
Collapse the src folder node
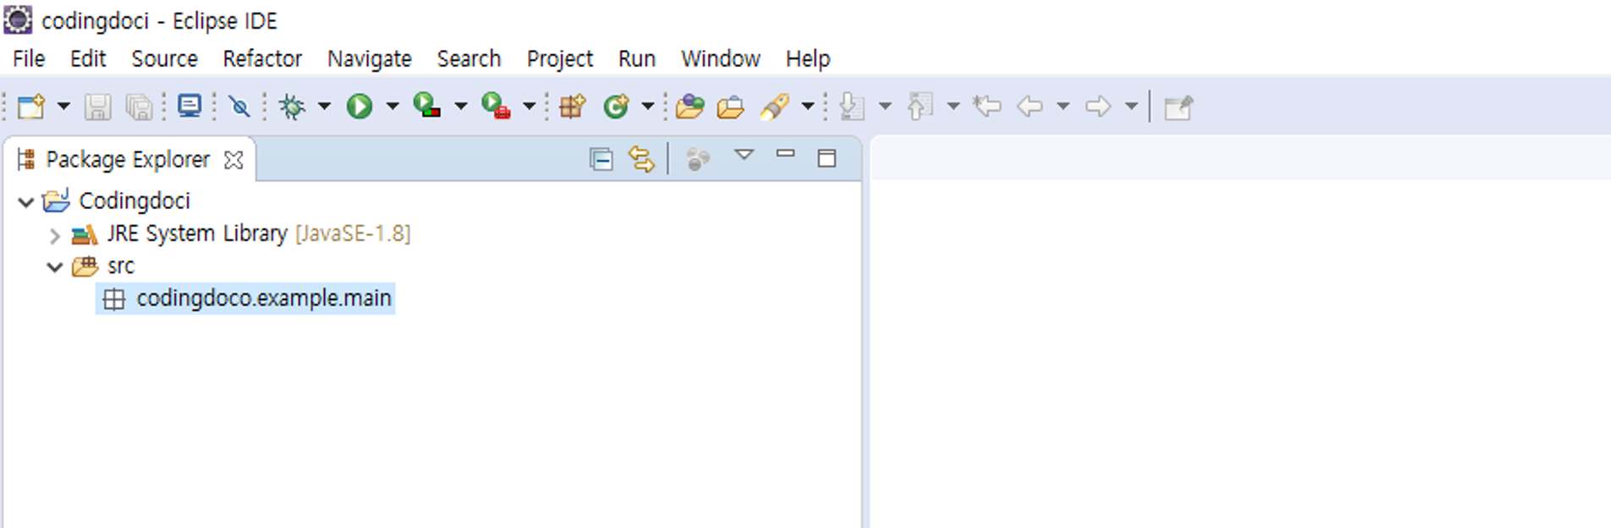pos(55,267)
